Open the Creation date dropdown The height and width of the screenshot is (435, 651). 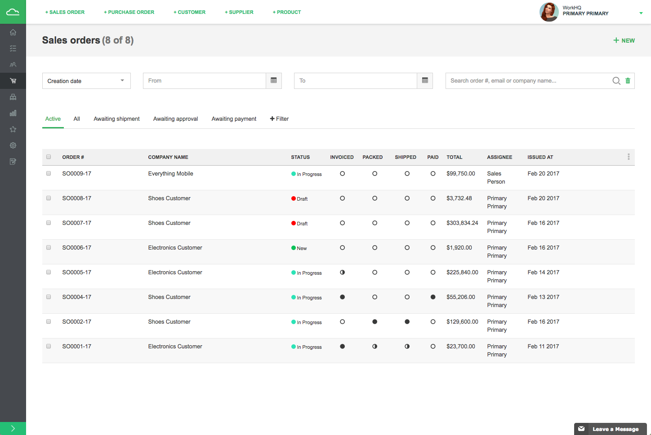coord(86,81)
